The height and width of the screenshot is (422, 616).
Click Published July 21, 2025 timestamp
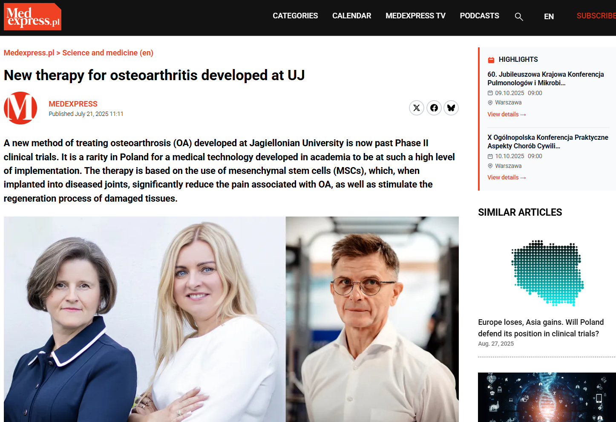86,114
